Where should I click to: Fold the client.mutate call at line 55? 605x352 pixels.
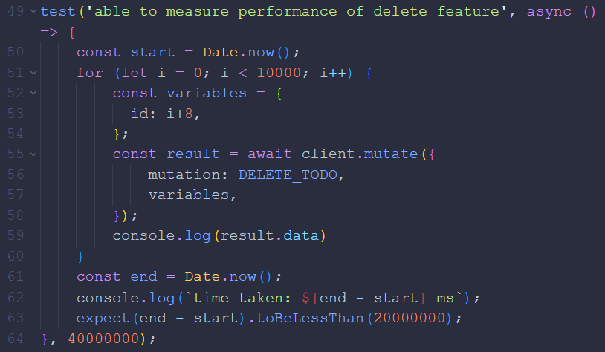(x=33, y=154)
